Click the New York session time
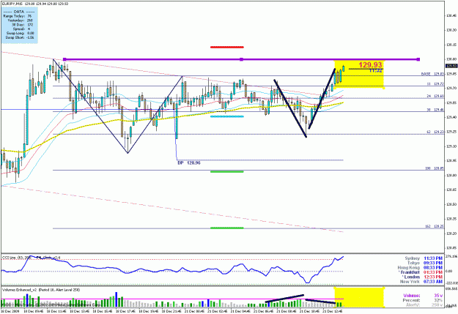 (433, 282)
